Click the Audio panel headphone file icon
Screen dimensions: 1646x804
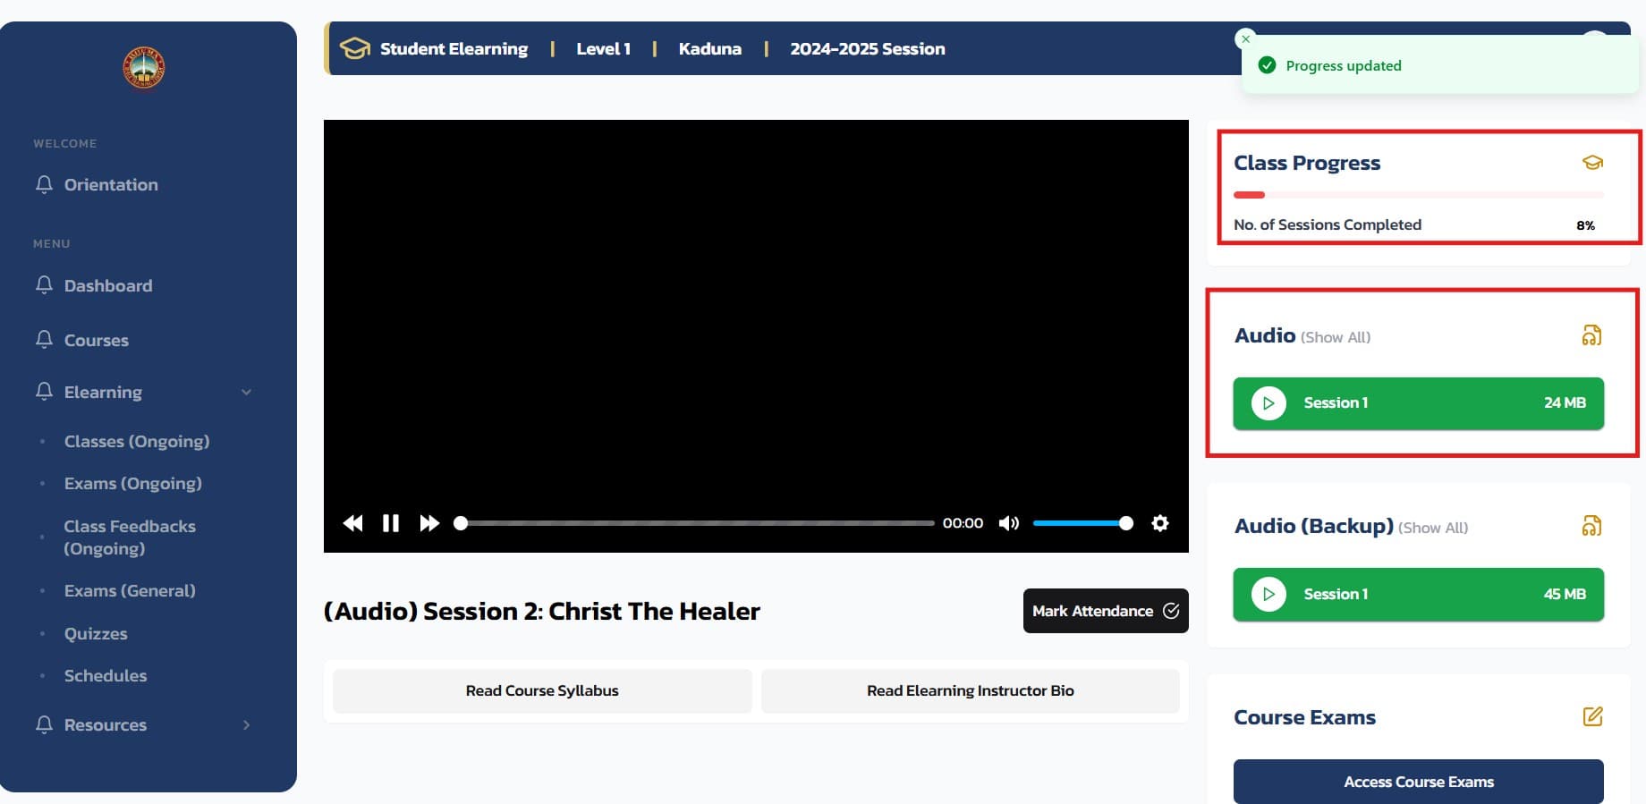1591,335
